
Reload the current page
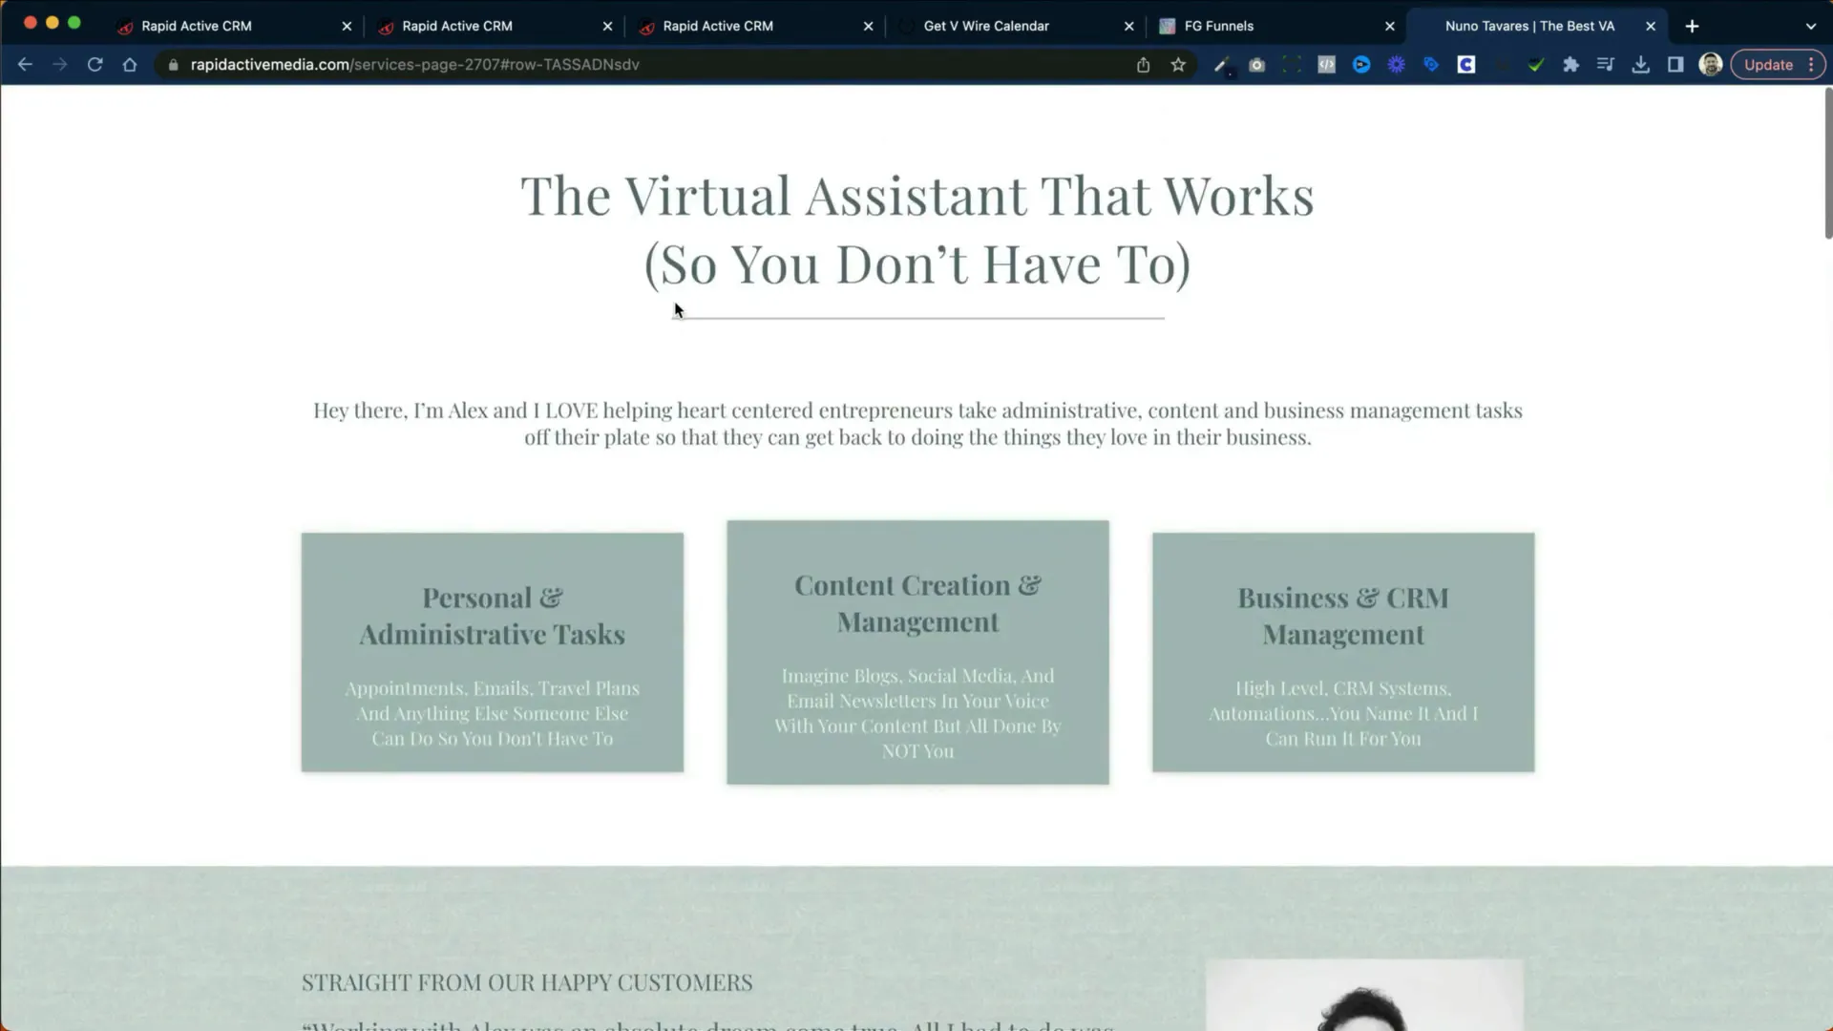95,65
